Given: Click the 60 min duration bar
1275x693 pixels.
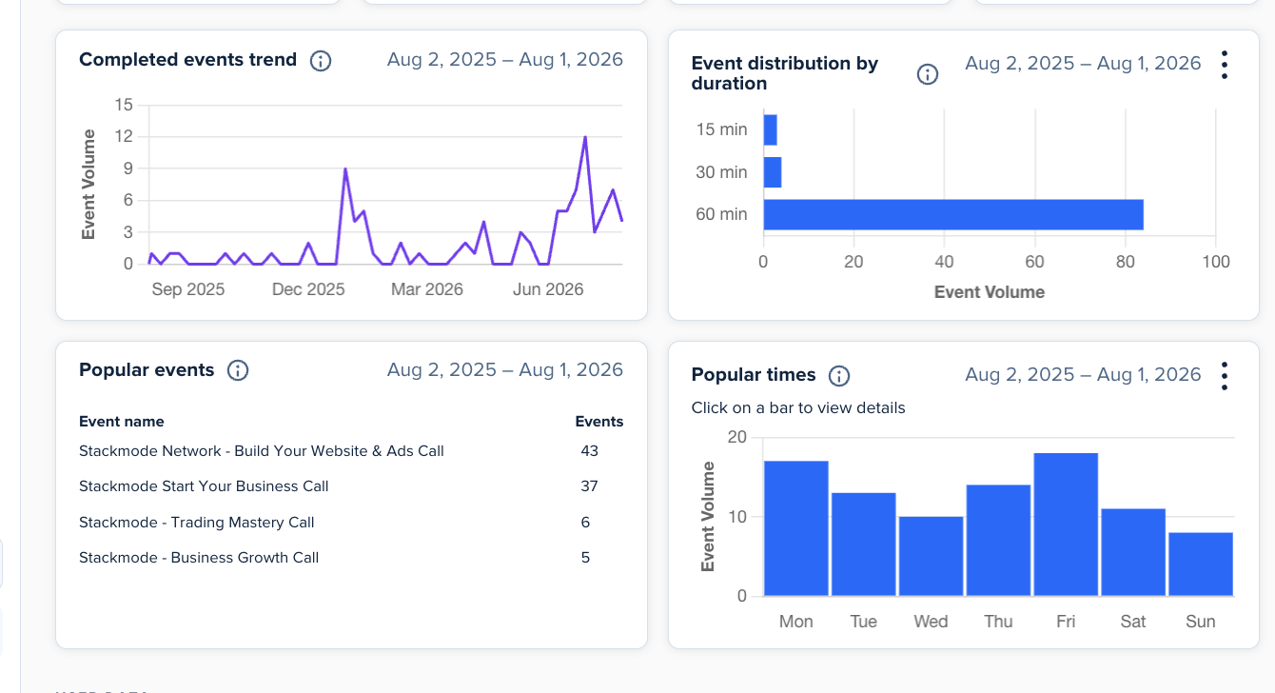Looking at the screenshot, I should [x=953, y=214].
